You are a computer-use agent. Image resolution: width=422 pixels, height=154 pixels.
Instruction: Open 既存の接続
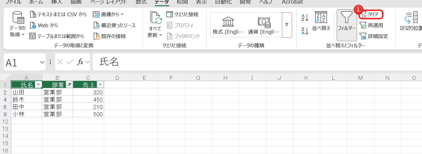109,36
